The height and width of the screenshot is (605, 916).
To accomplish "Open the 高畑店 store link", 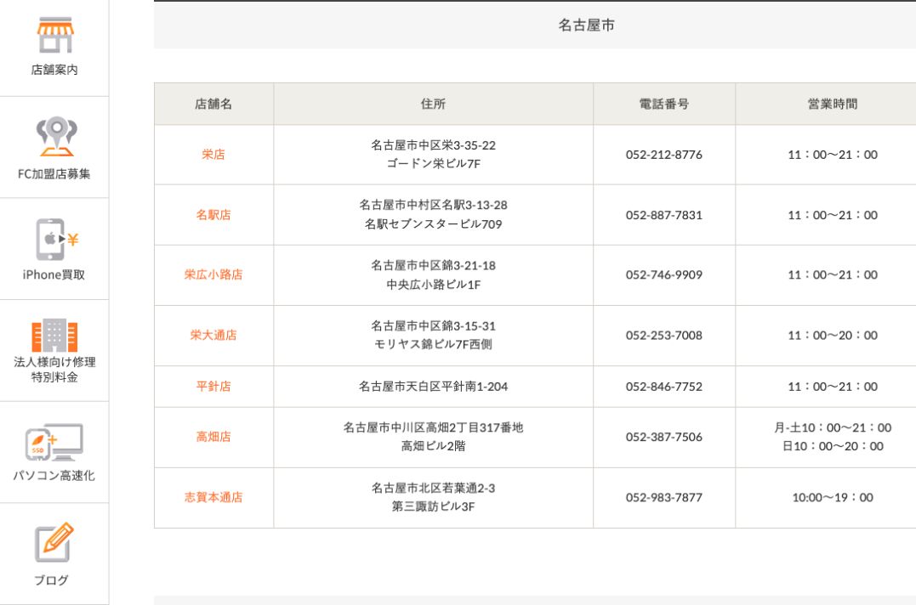I will pyautogui.click(x=213, y=437).
